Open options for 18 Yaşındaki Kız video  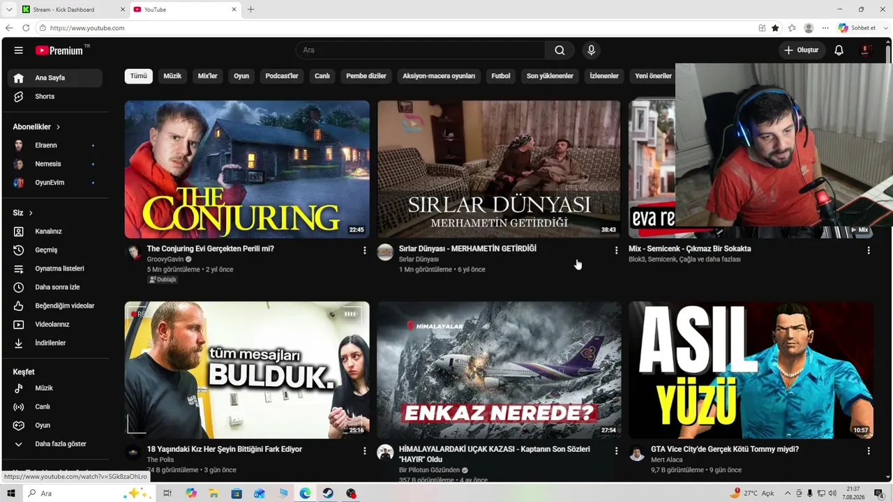[x=364, y=451]
